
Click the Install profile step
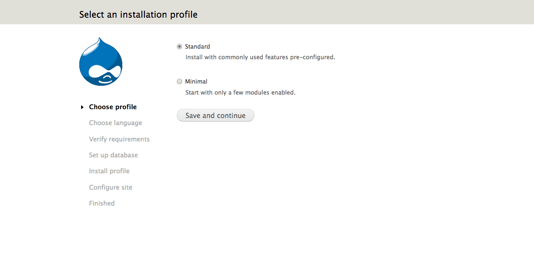[109, 171]
